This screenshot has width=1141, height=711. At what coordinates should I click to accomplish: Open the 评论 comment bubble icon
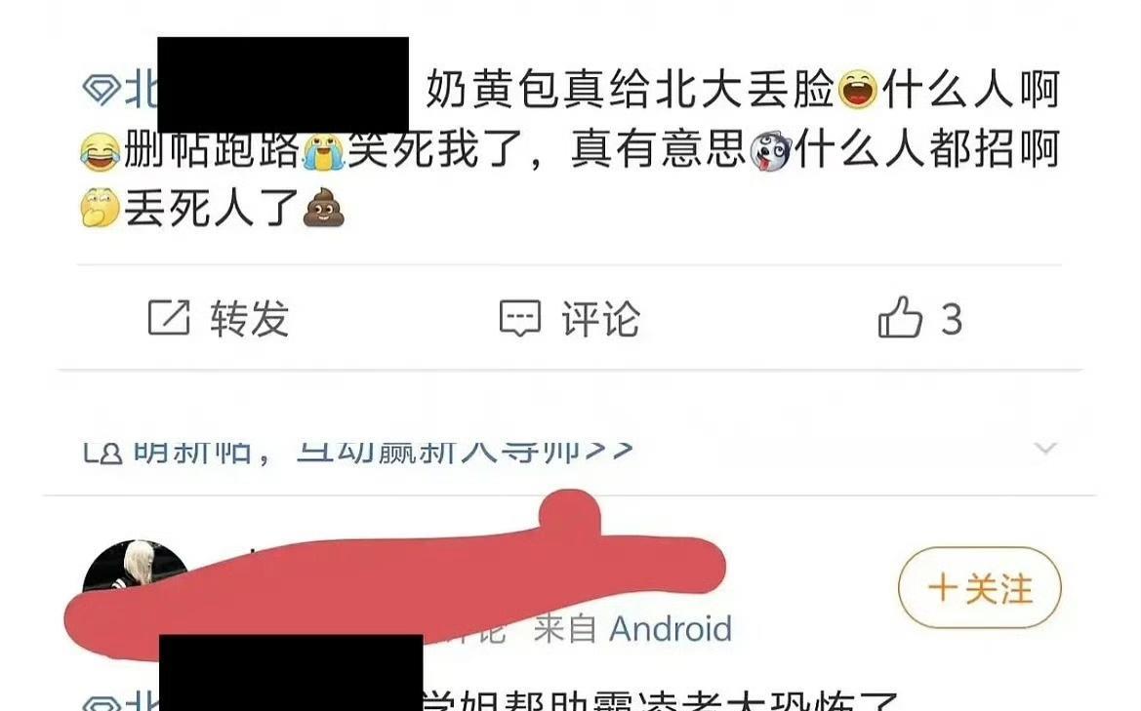[x=519, y=318]
